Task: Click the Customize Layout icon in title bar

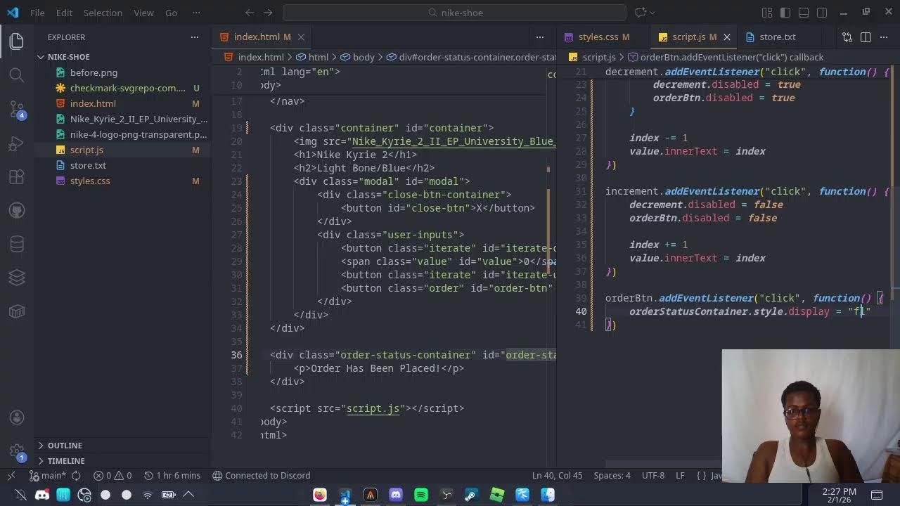Action: tap(767, 13)
